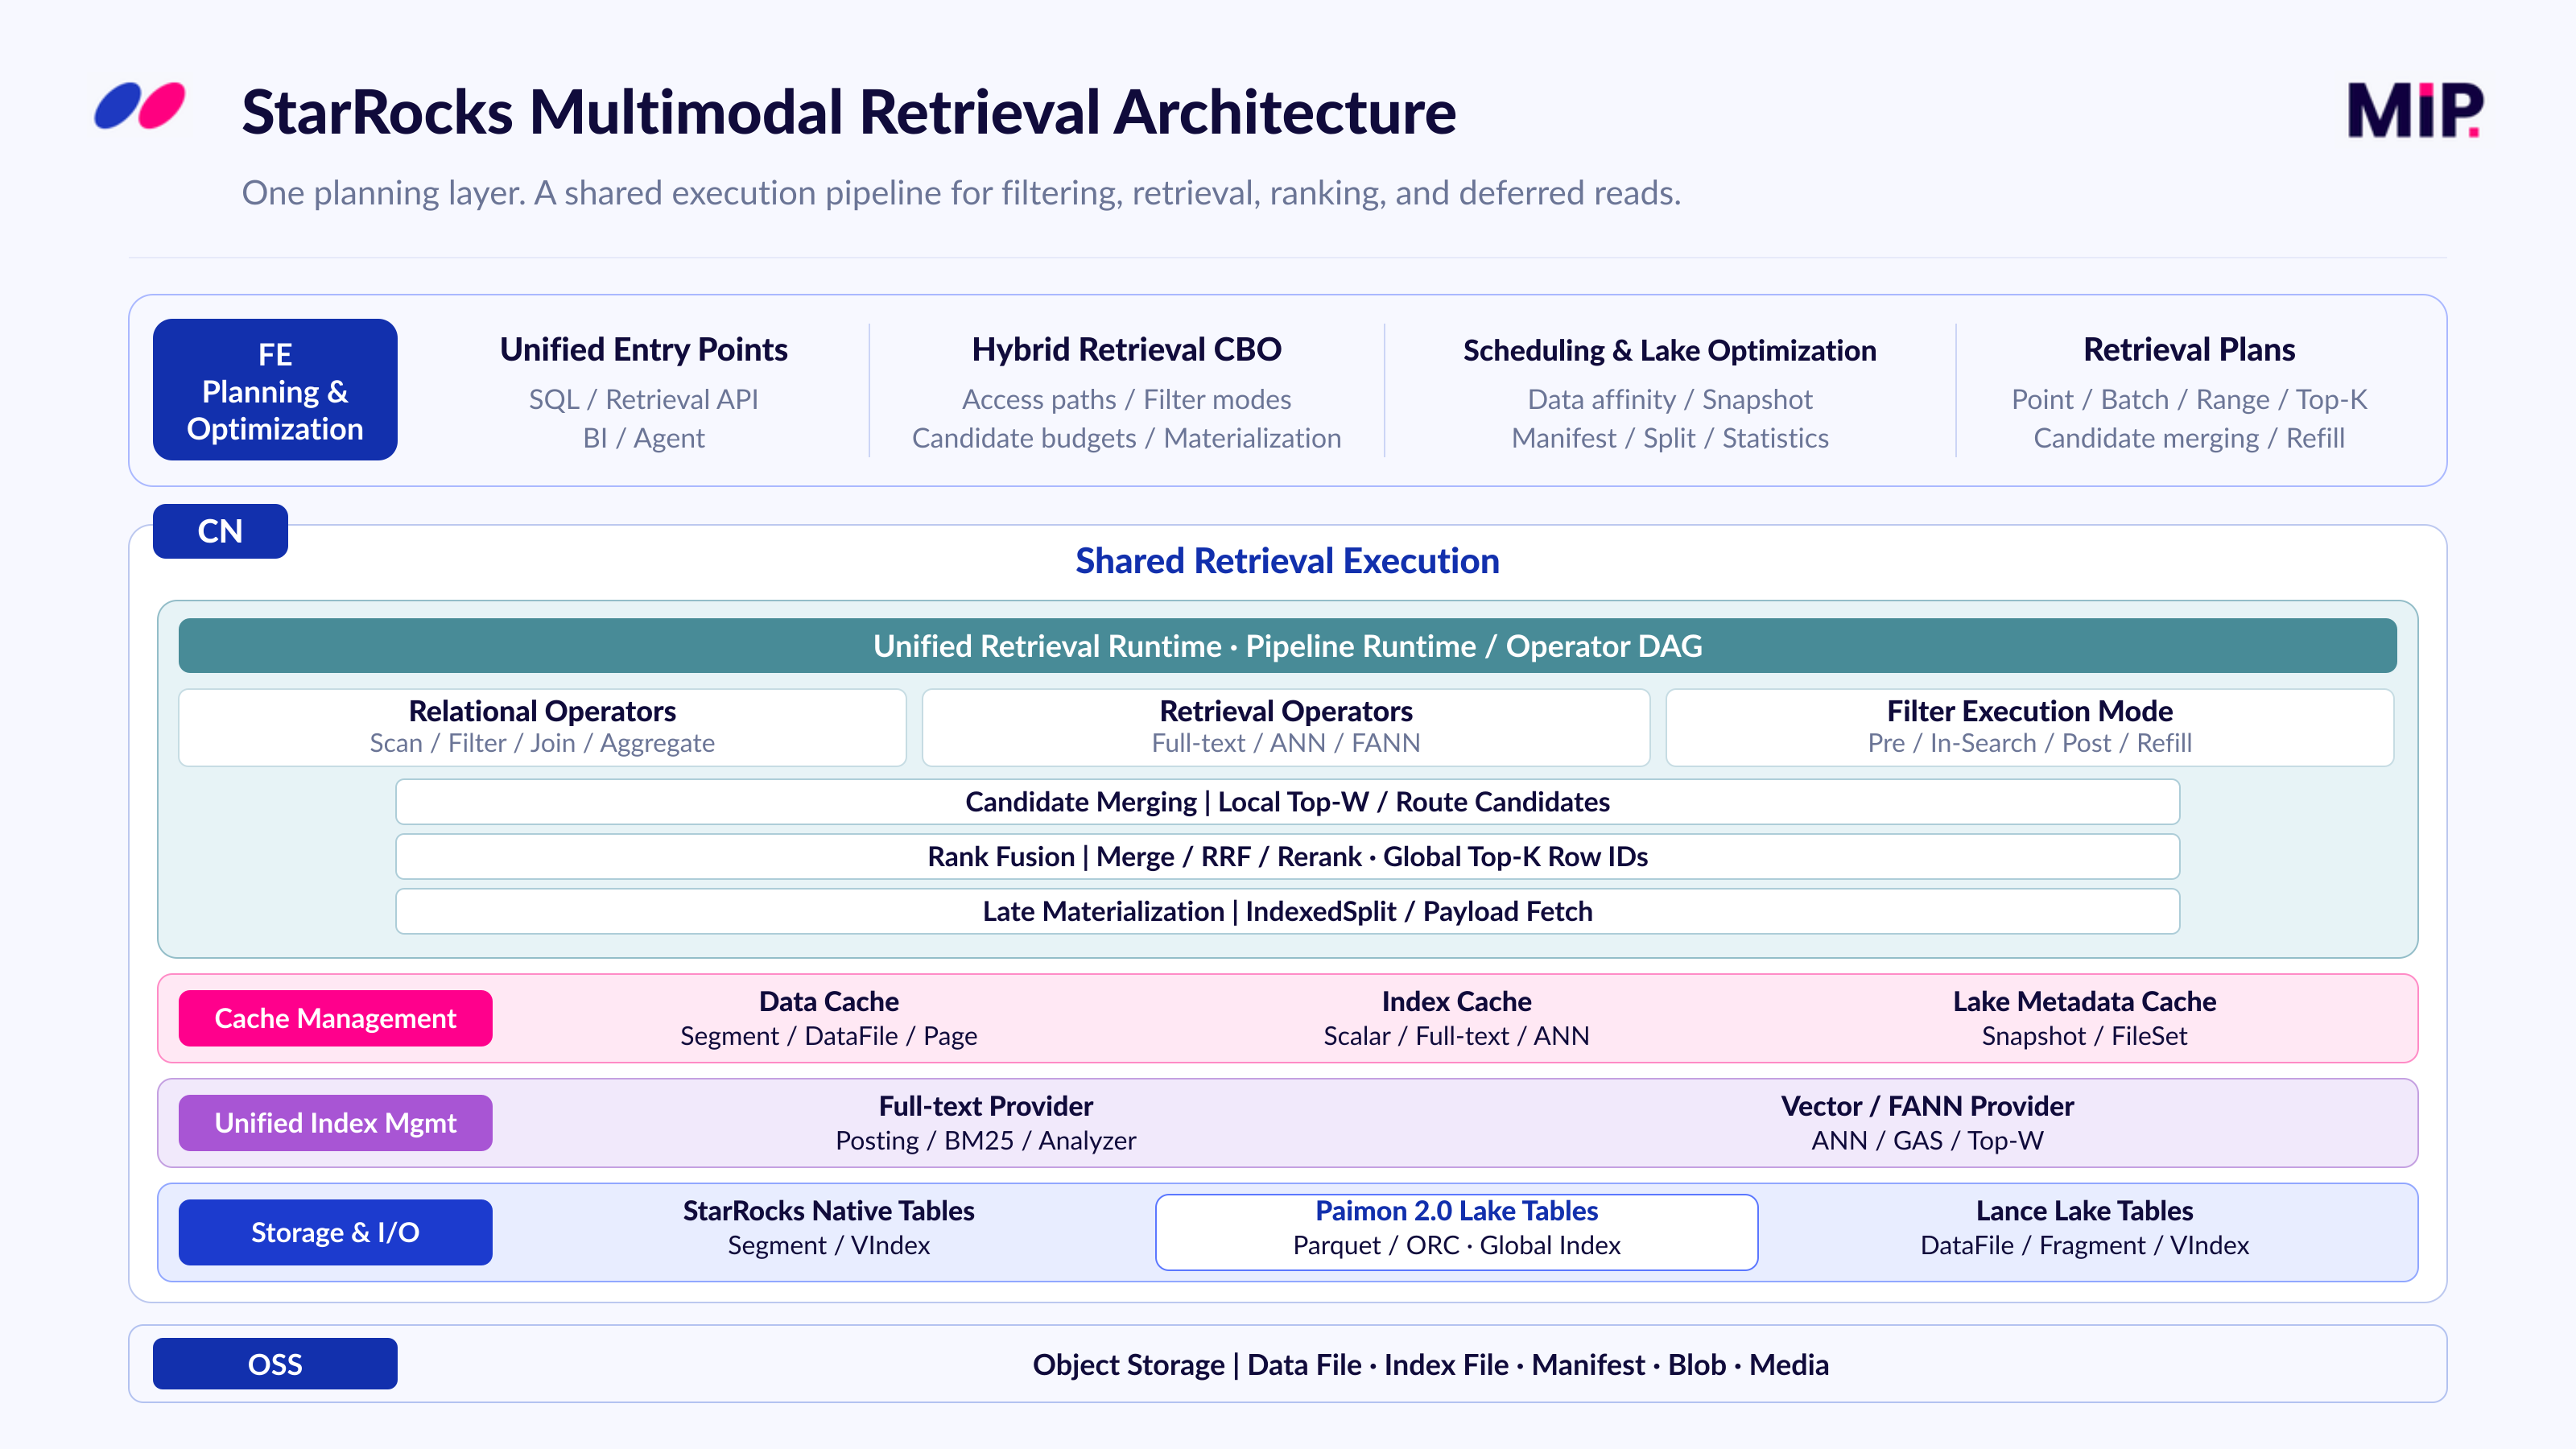Click 'Manifest / Split / Statistics' text
Image resolution: width=2576 pixels, height=1449 pixels.
click(x=1670, y=439)
